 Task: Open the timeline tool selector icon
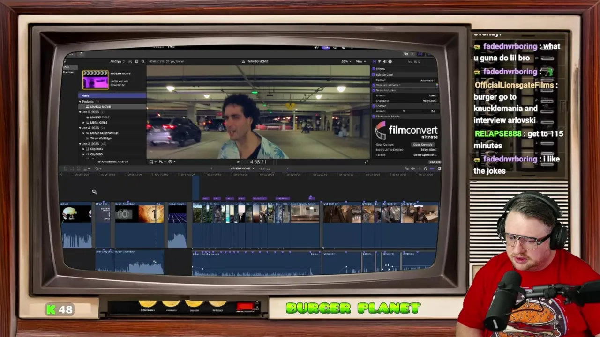pos(97,168)
